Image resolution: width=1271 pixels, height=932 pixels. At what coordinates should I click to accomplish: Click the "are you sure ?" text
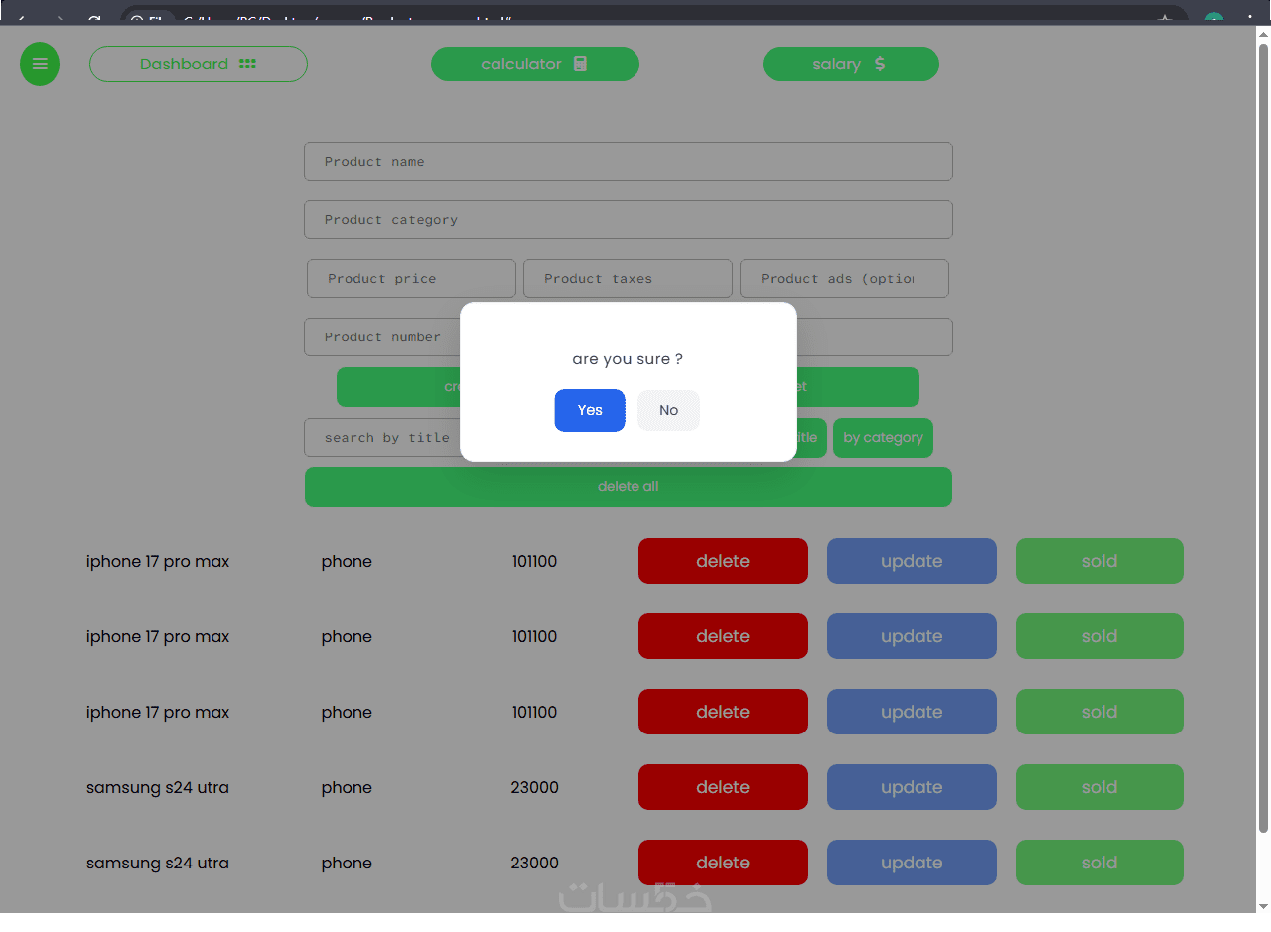(628, 359)
